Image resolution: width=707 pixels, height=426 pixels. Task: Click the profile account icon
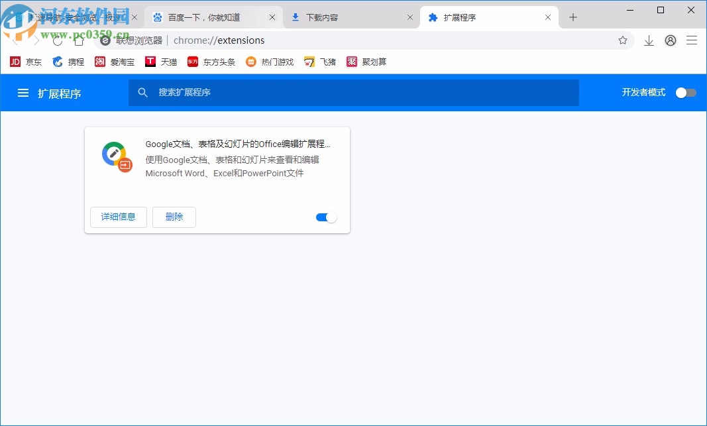[670, 40]
